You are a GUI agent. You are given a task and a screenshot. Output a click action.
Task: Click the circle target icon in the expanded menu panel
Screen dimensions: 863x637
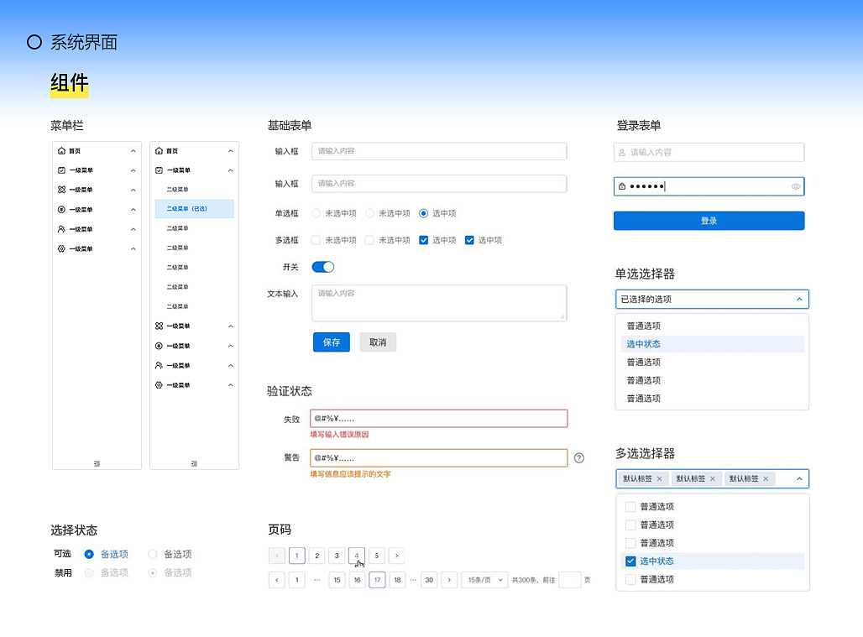click(159, 346)
